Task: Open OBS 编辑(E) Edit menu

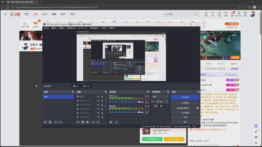Action: coord(54,28)
